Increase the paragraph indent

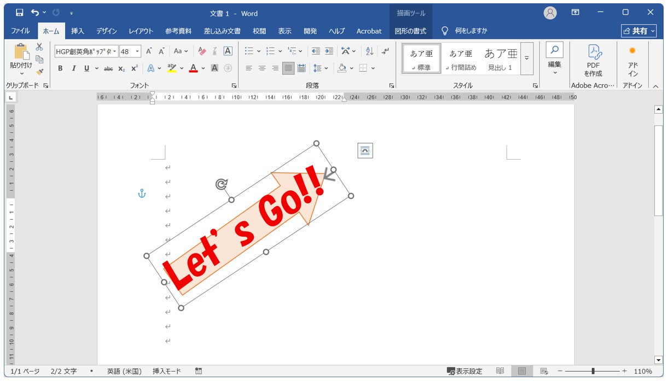pos(329,51)
